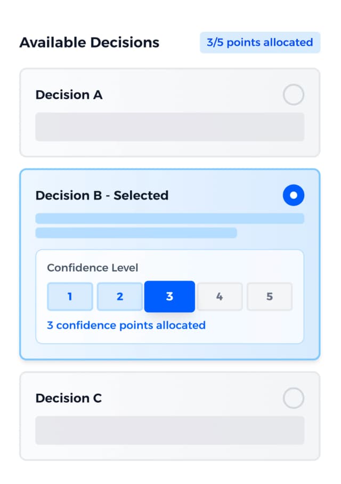Set confidence level to 4
Image resolution: width=341 pixels, height=484 pixels.
[220, 296]
